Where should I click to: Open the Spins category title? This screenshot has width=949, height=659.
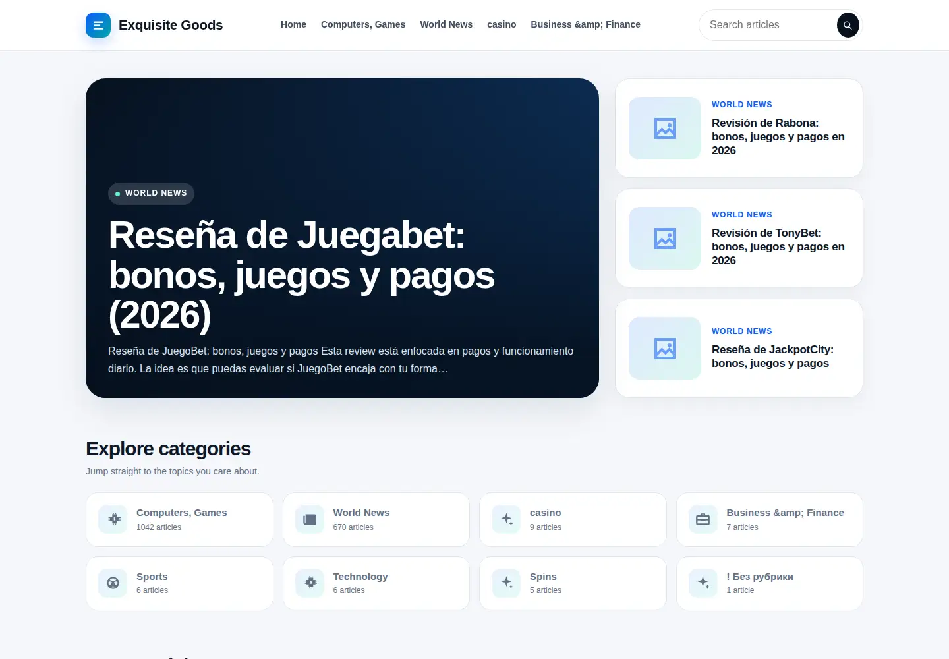[543, 577]
